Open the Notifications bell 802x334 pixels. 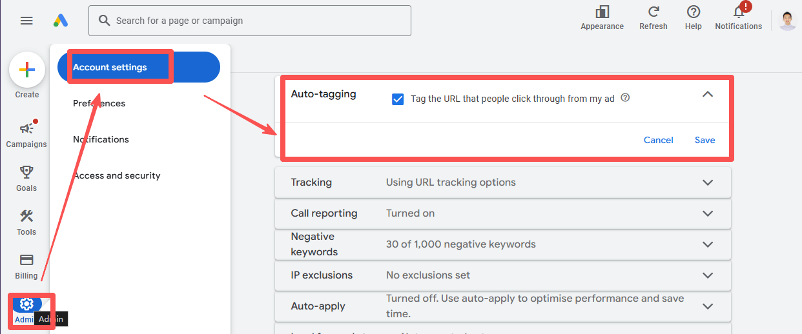coord(738,12)
